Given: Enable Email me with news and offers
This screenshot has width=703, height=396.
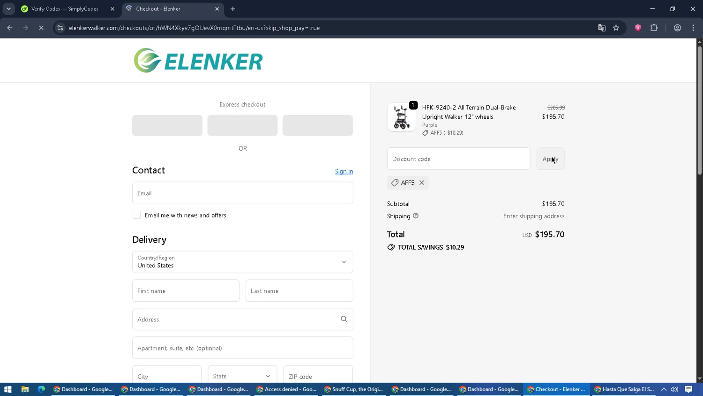Looking at the screenshot, I should 136,215.
